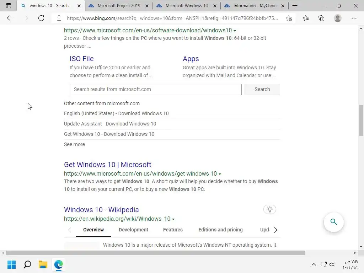Click the address bar URL
The width and height of the screenshot is (364, 273).
[172, 18]
